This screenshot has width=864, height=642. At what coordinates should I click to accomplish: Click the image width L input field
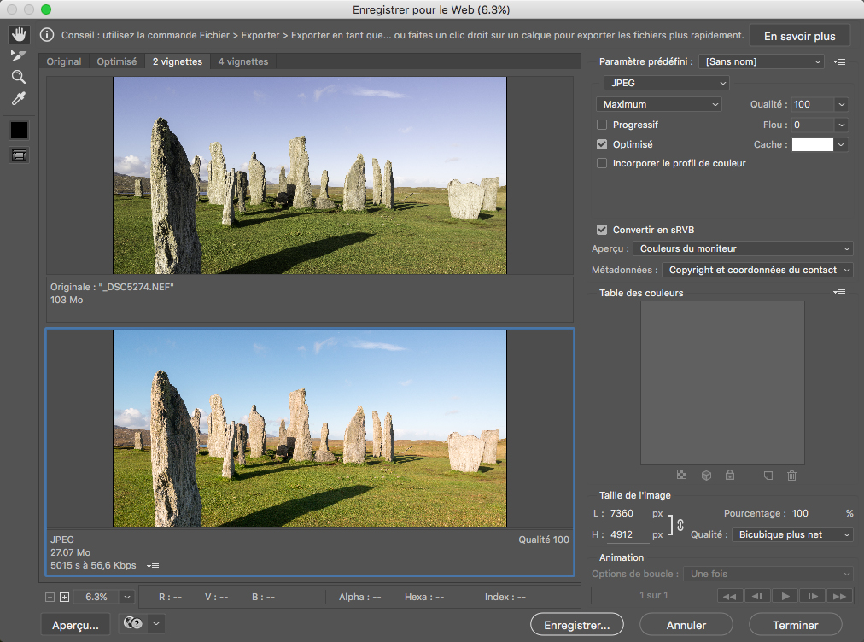628,514
